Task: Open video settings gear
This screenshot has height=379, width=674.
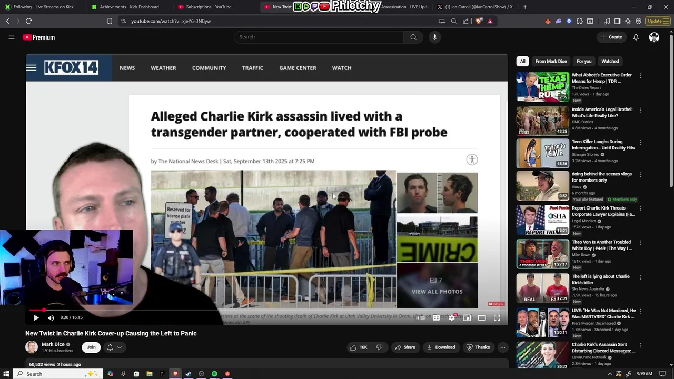Action: pyautogui.click(x=451, y=318)
